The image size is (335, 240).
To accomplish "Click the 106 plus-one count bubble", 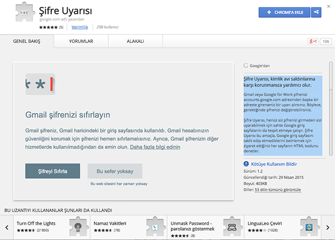I will point(326,41).
